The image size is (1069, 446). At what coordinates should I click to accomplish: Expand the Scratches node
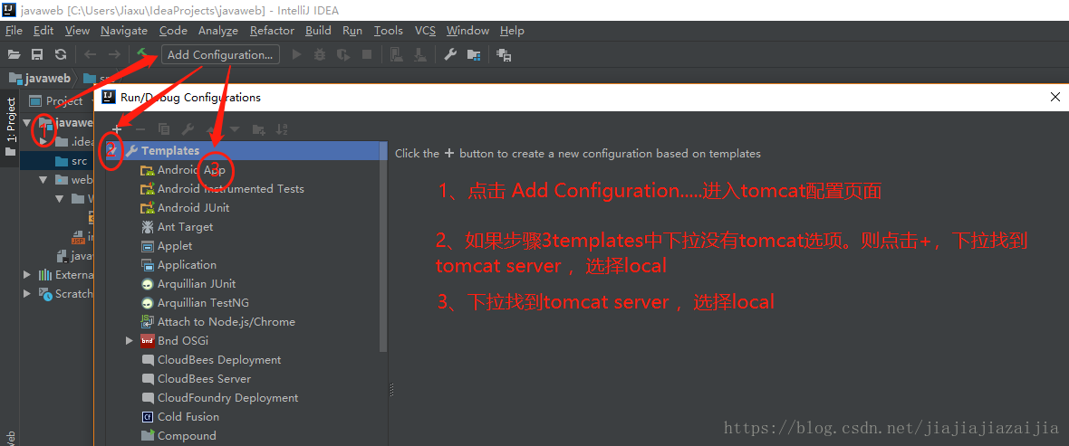[x=26, y=293]
